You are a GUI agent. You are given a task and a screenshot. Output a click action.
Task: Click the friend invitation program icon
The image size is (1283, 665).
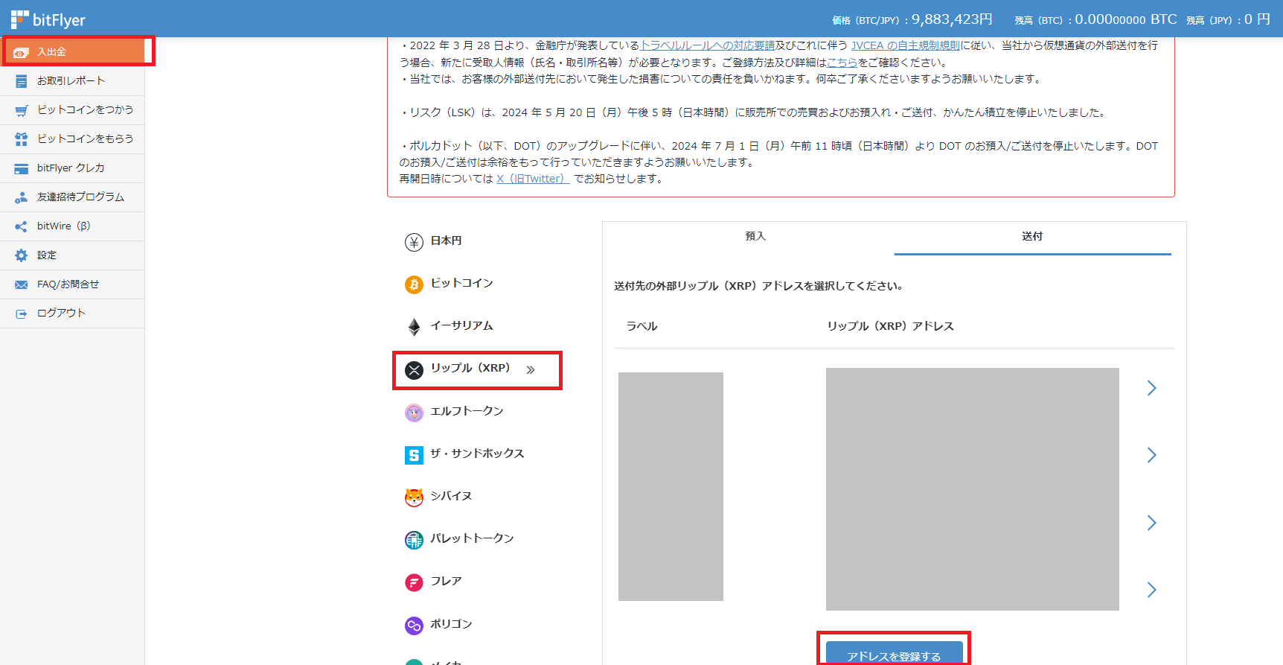point(21,197)
